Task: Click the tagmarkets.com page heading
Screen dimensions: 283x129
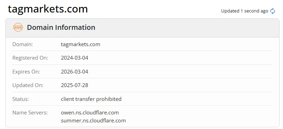Action: click(48, 9)
